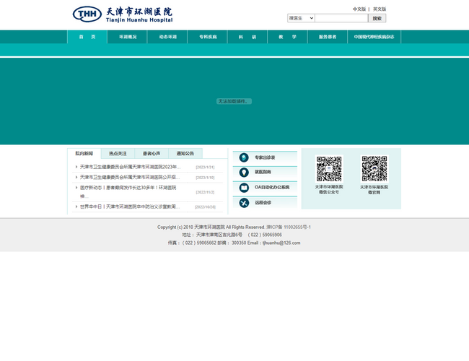This screenshot has height=361, width=469.
Task: Click the 远程会诊 tools icon
Action: pyautogui.click(x=244, y=203)
